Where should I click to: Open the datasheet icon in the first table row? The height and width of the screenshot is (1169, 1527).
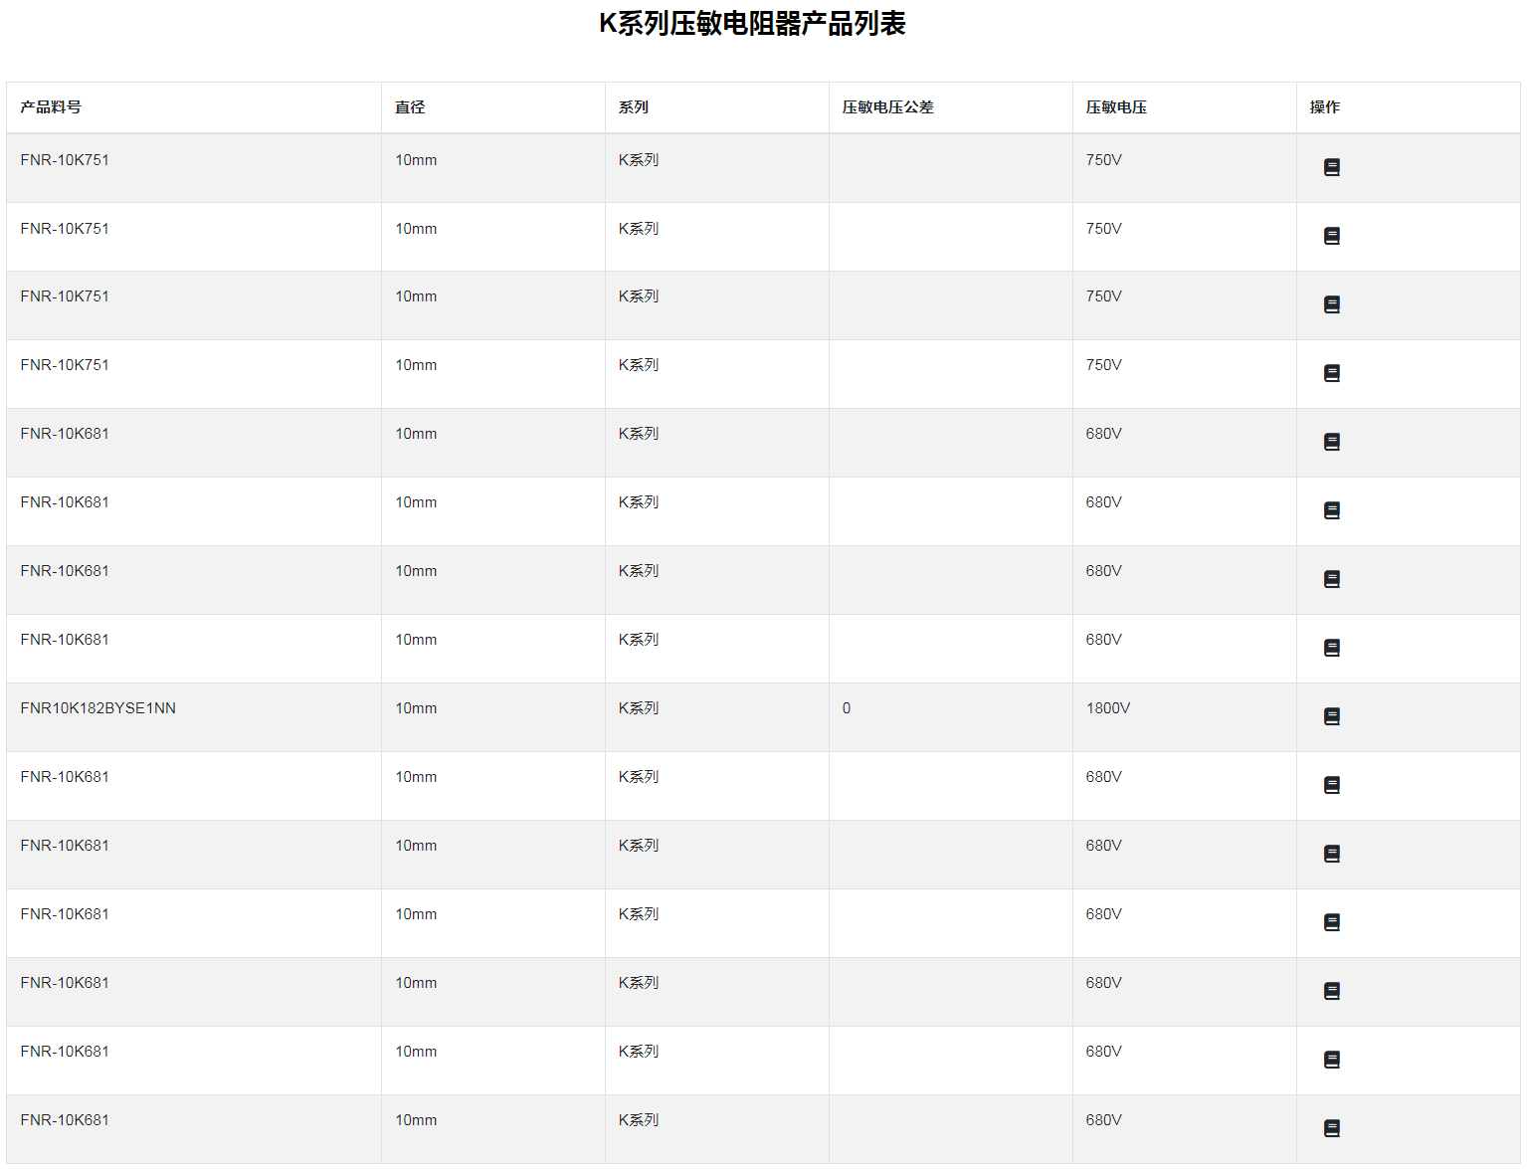(1331, 167)
